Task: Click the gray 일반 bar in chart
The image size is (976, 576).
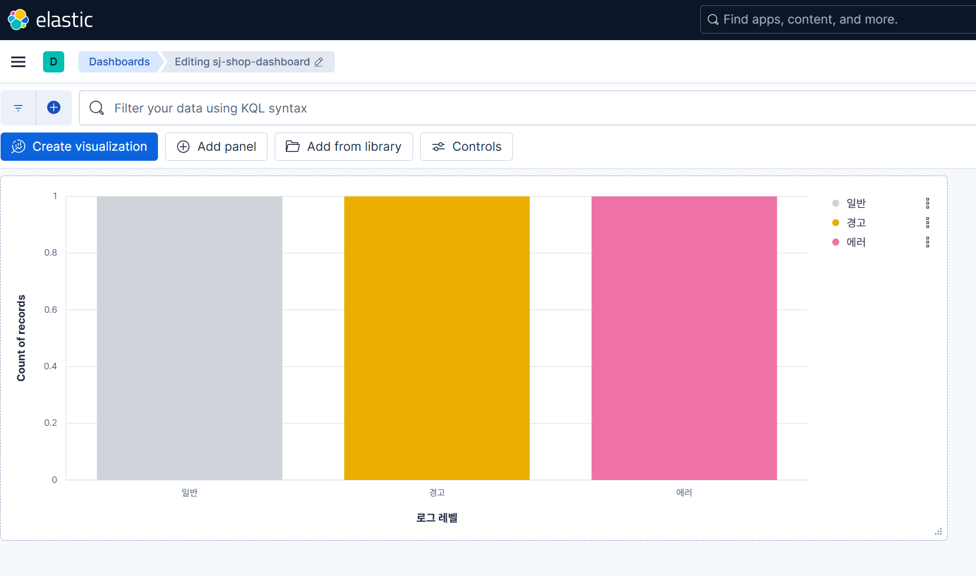Action: (190, 338)
